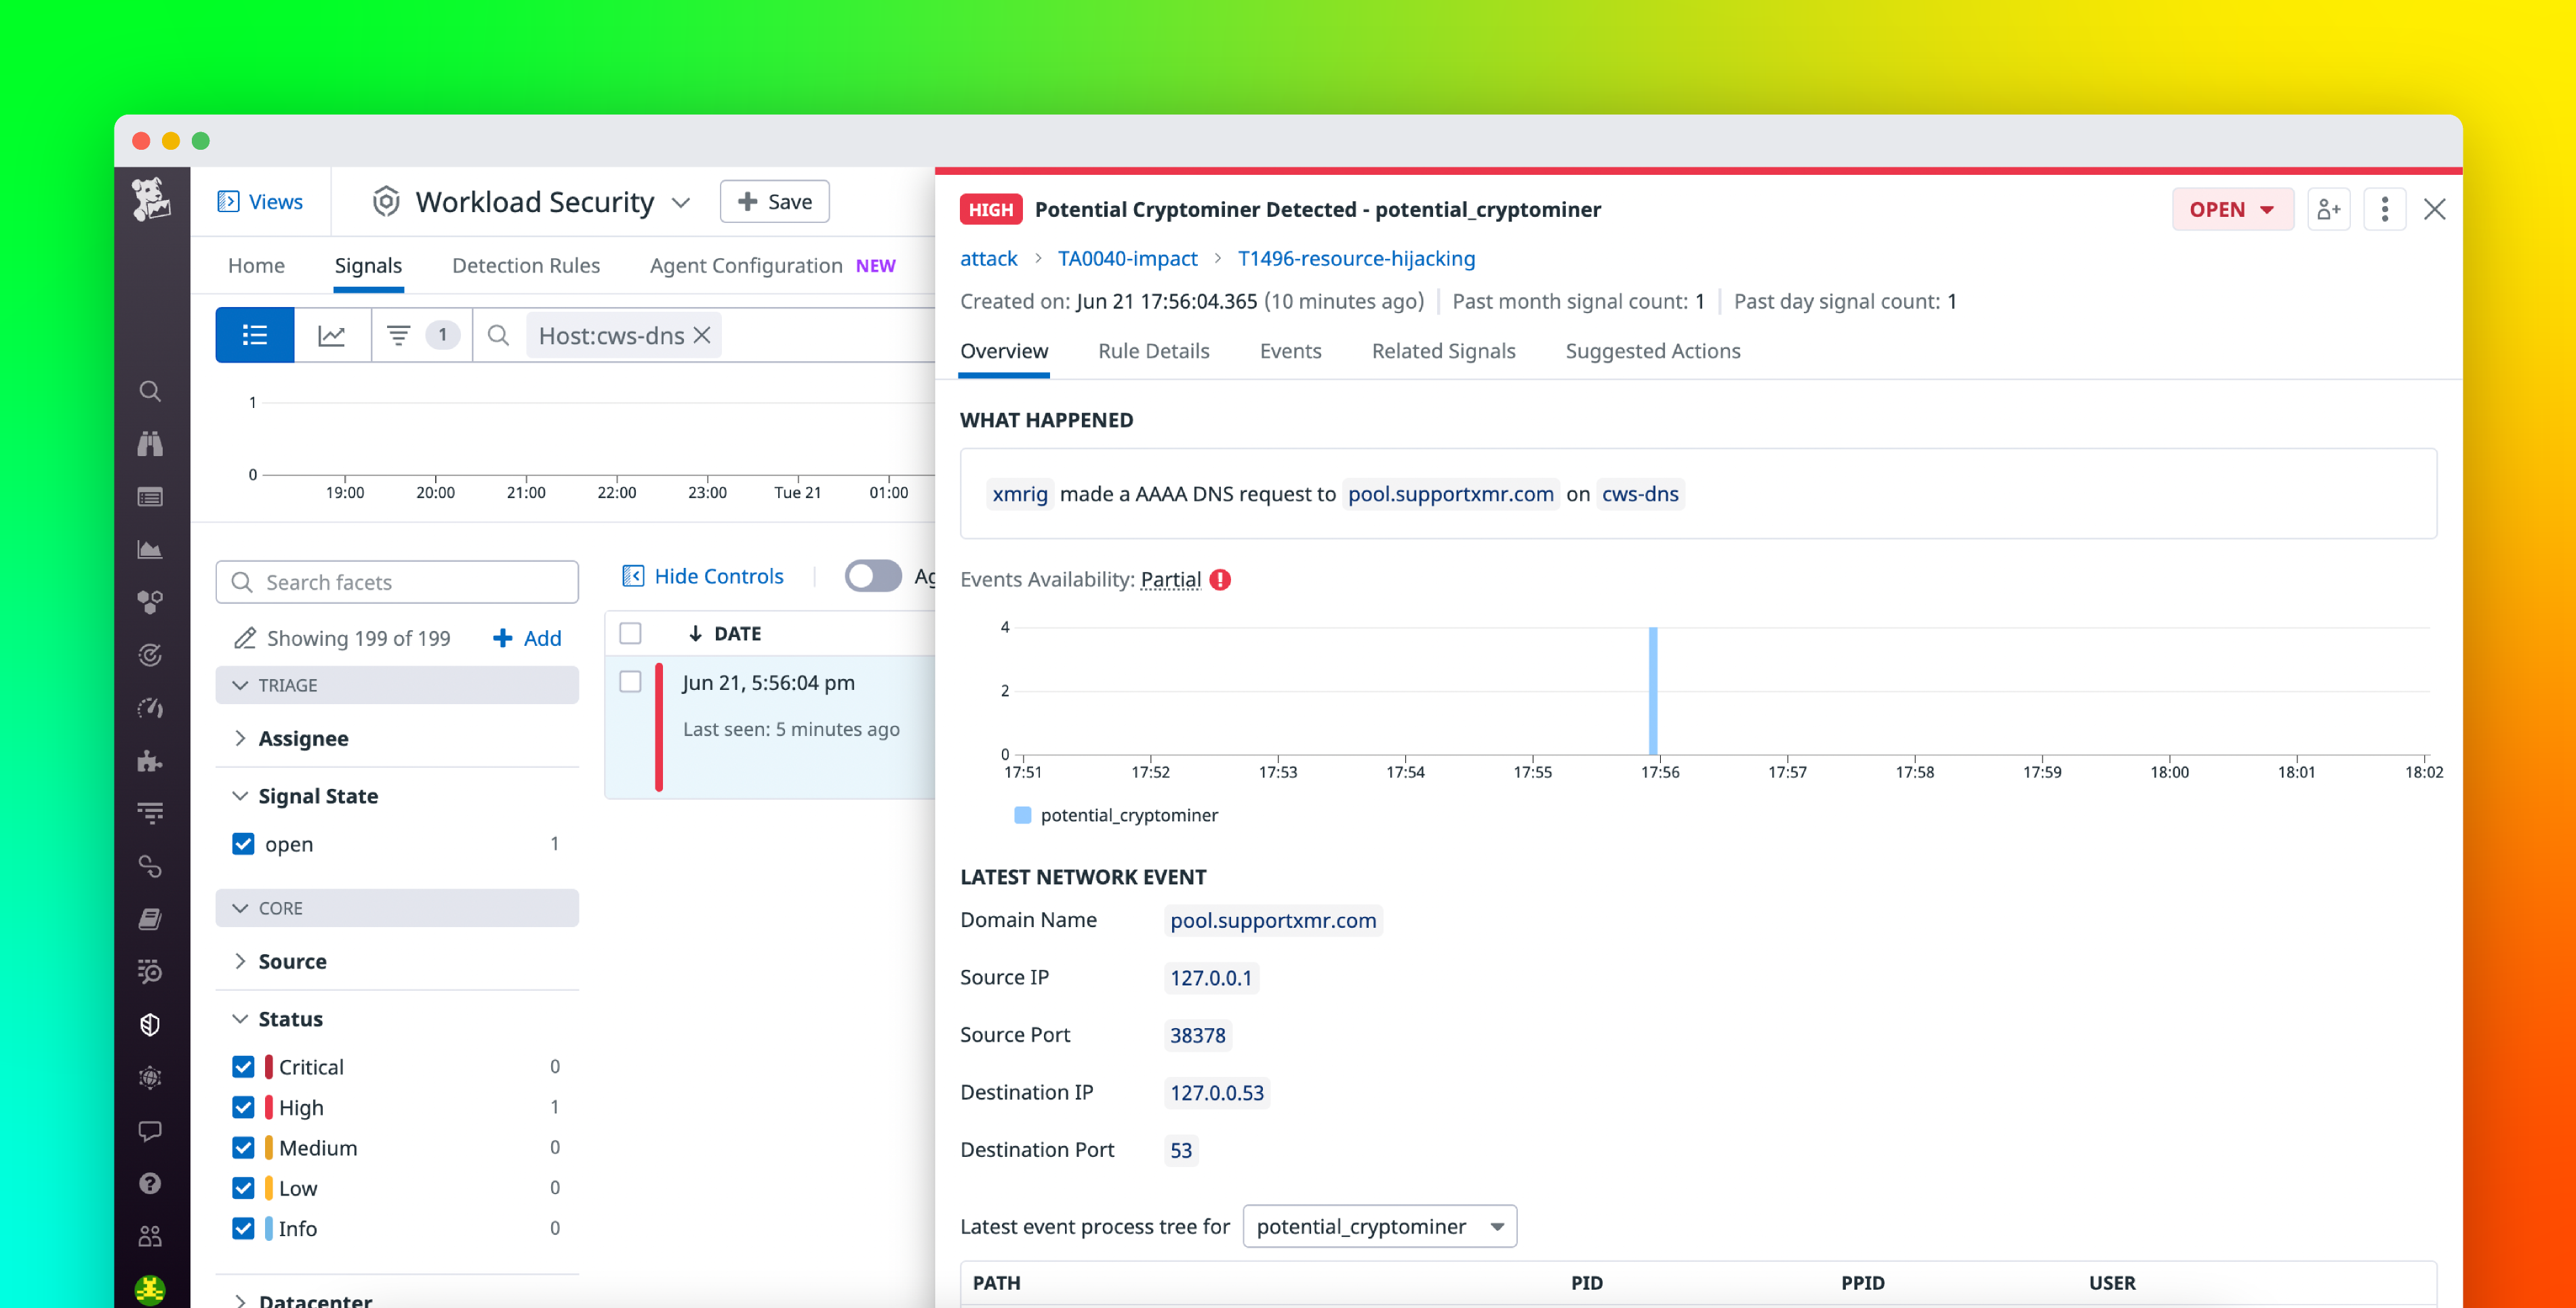Open the Datadog search icon in sidebar
The width and height of the screenshot is (2576, 1308).
pos(150,390)
